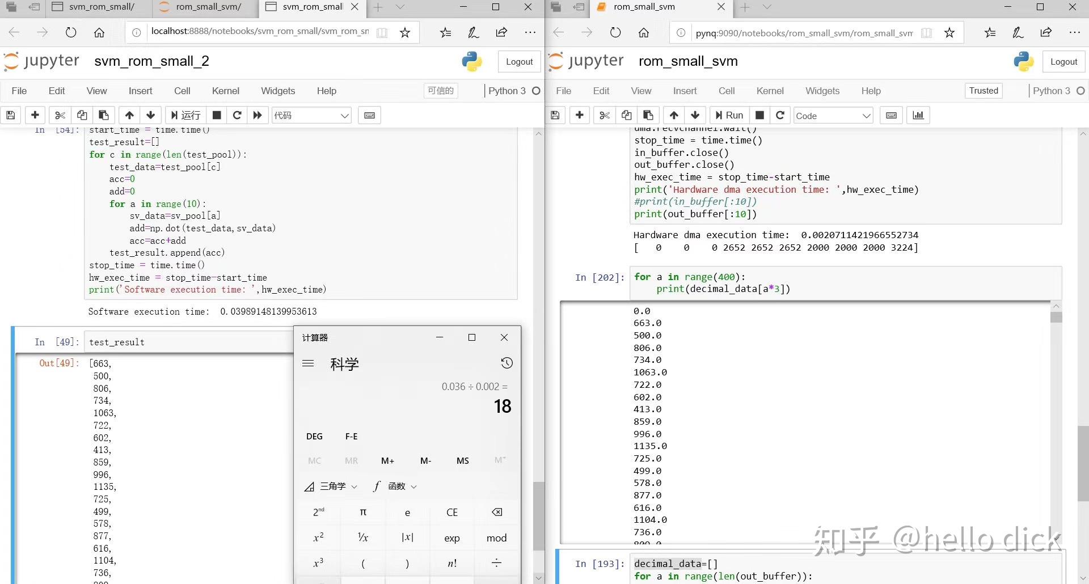This screenshot has height=584, width=1089.
Task: Click the 运行 run button in left notebook
Action: (x=185, y=116)
